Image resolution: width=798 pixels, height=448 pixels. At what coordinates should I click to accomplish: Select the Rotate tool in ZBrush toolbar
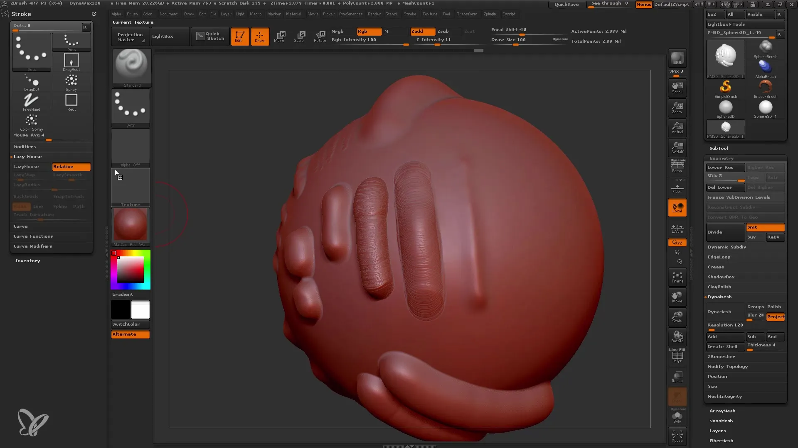coord(320,36)
